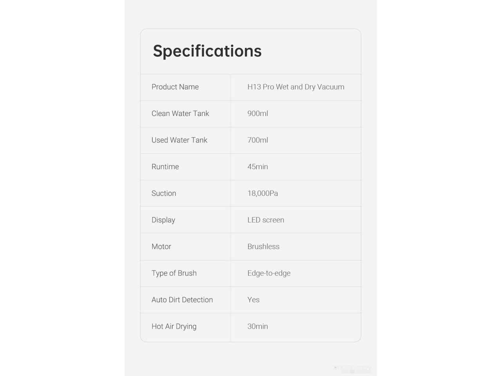Select the Motor label
This screenshot has width=501, height=376.
click(161, 247)
